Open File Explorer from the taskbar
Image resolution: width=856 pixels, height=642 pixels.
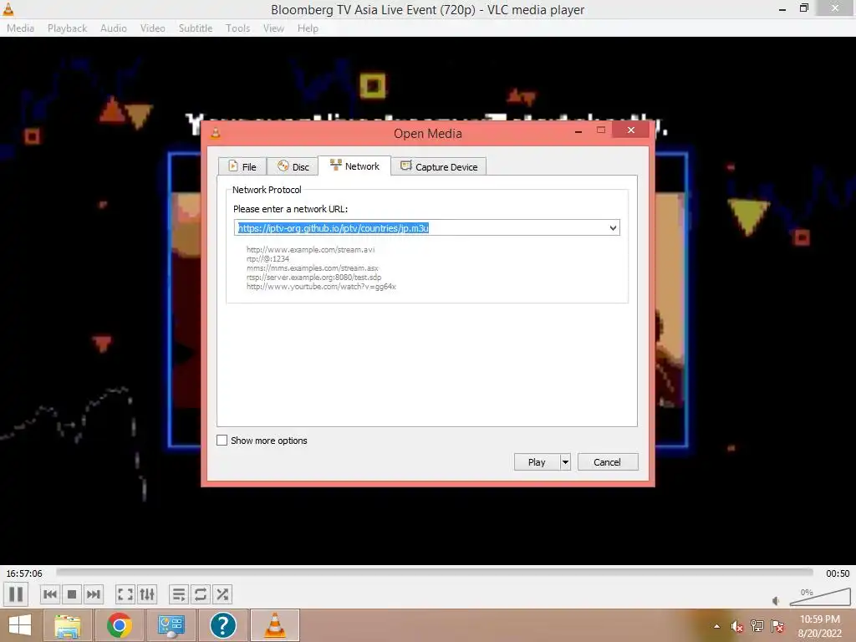click(67, 625)
